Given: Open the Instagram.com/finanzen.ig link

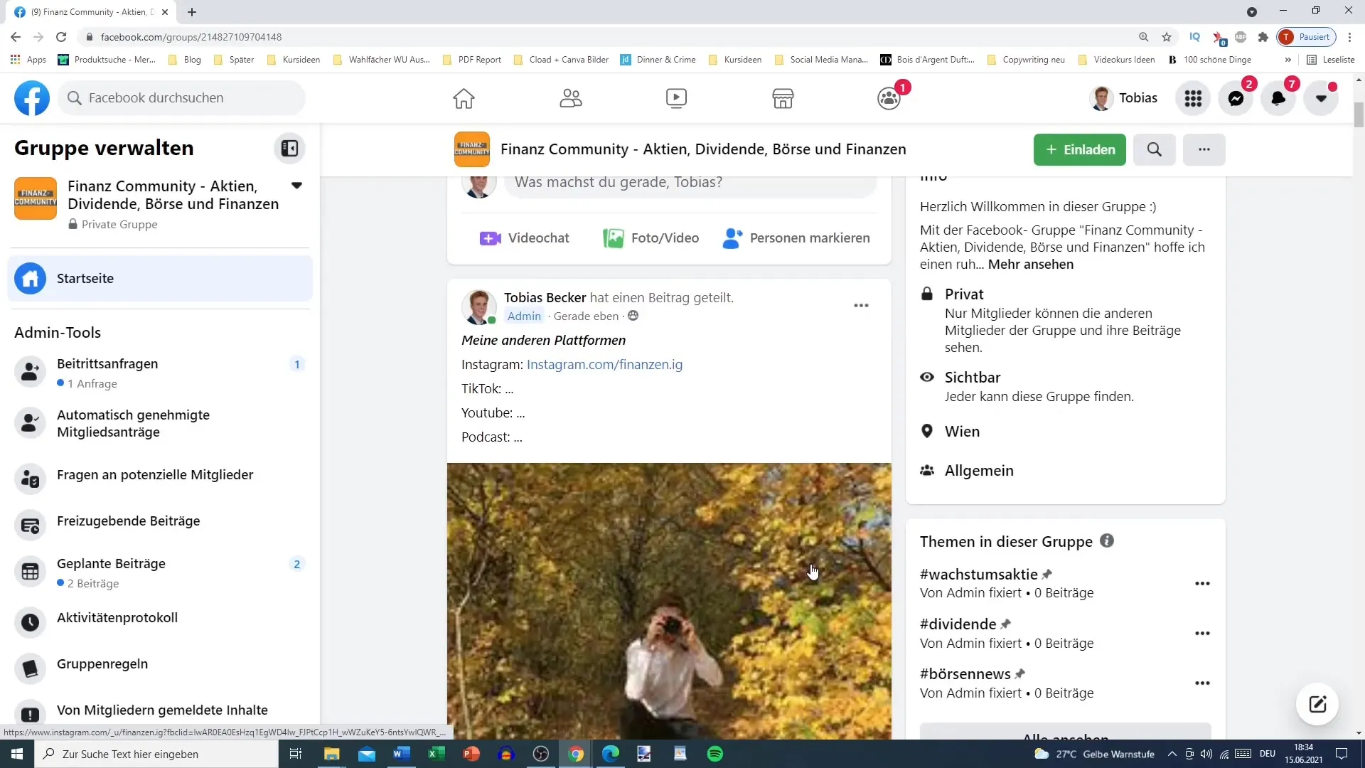Looking at the screenshot, I should pos(604,365).
